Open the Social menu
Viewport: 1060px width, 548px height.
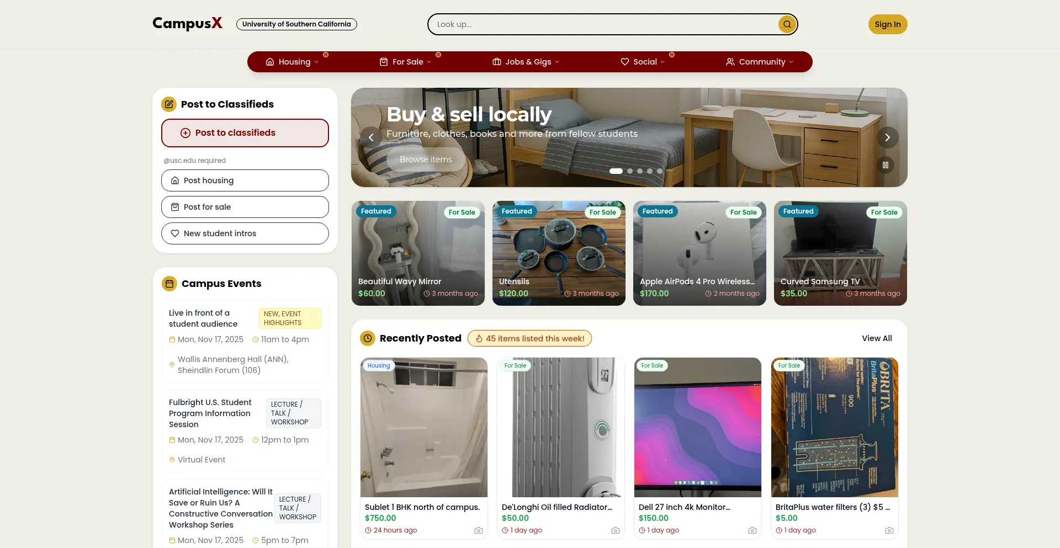(x=643, y=62)
